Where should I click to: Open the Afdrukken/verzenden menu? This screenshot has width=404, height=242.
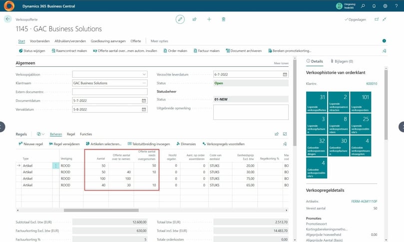pyautogui.click(x=70, y=41)
